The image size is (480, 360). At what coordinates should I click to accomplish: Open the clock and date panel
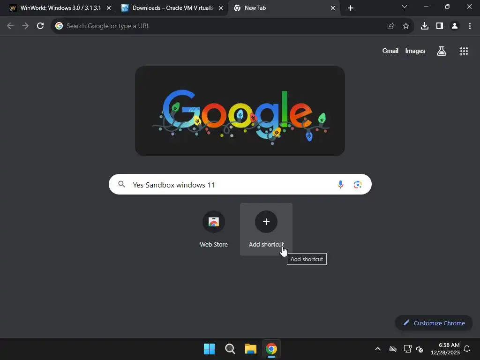point(445,349)
